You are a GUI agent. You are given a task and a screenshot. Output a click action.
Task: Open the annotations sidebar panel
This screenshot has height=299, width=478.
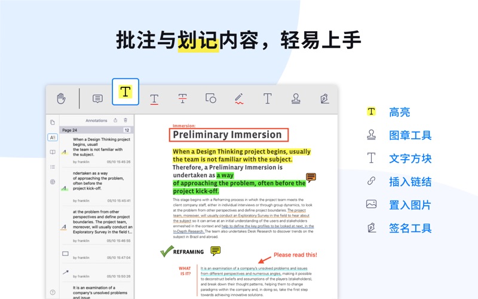(x=53, y=138)
